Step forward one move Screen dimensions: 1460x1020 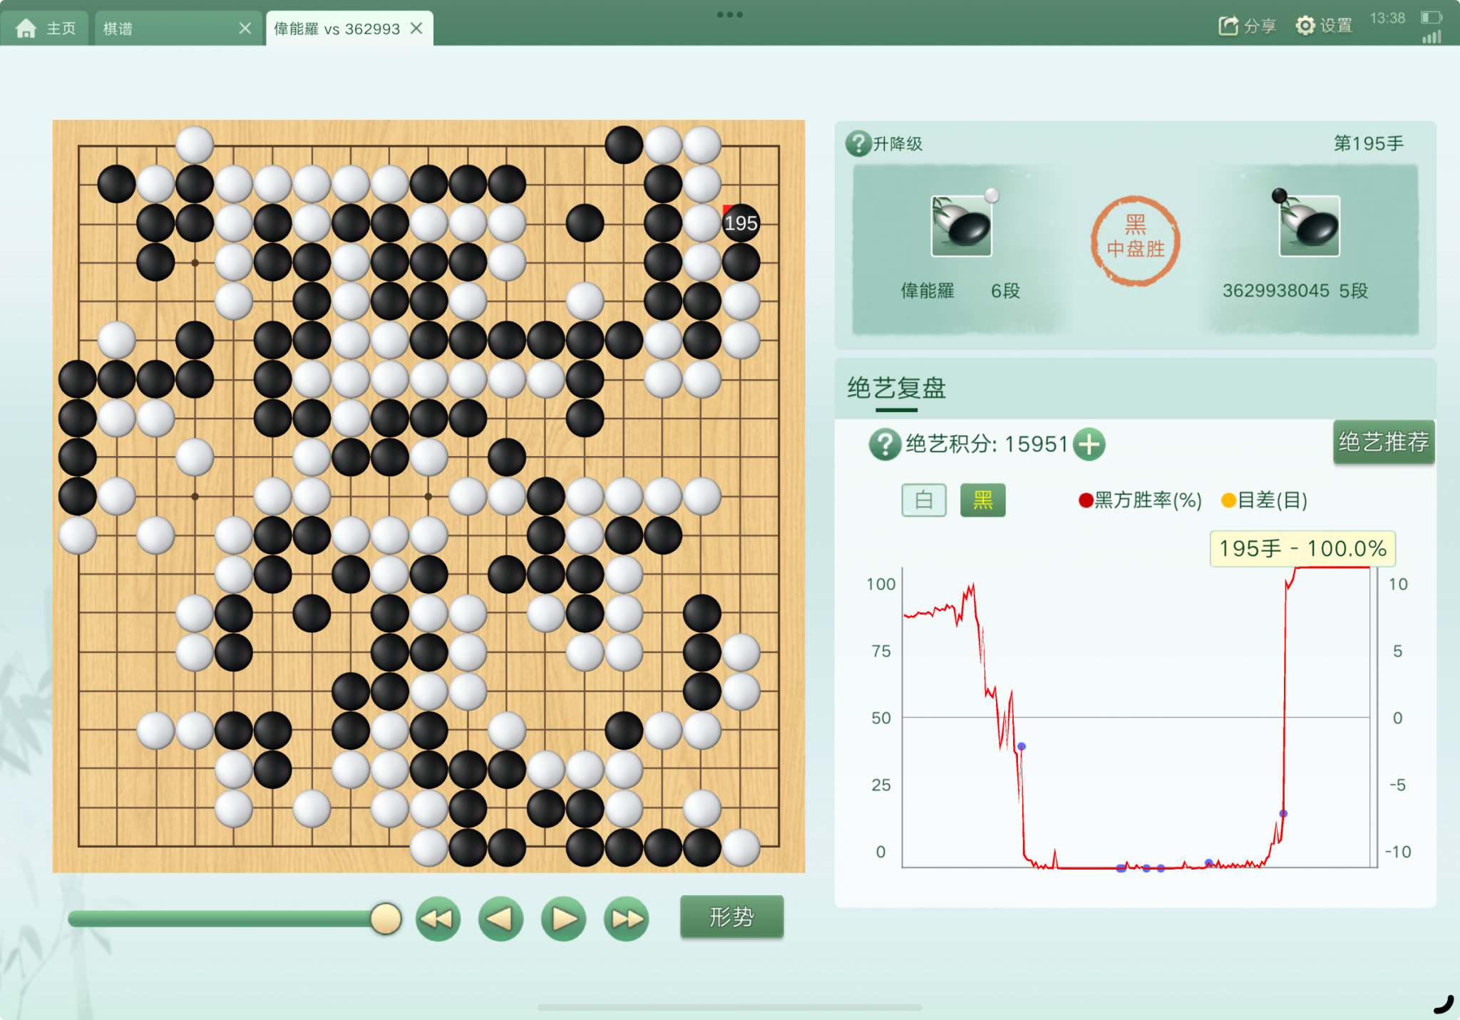563,919
